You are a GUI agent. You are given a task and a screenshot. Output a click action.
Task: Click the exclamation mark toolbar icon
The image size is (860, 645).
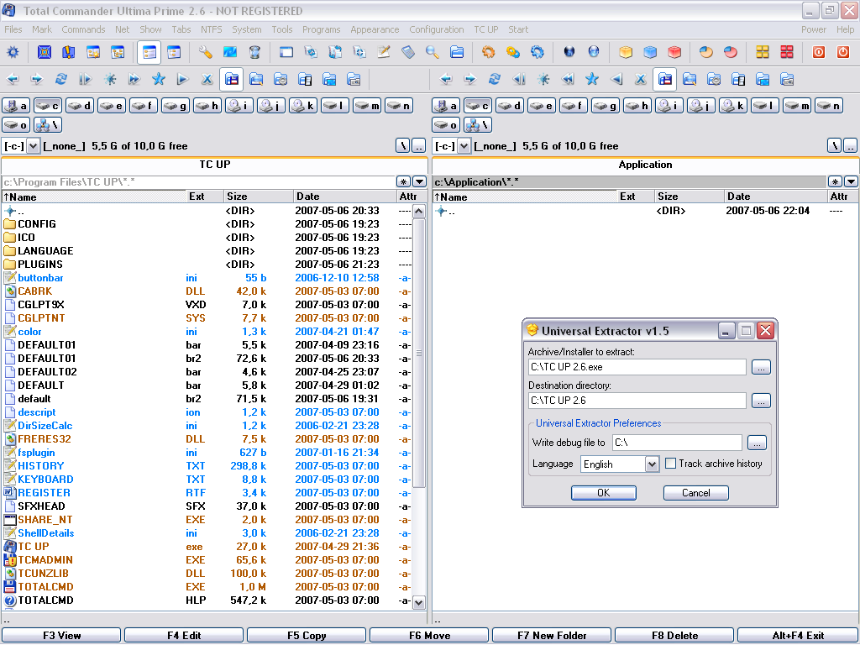click(x=69, y=52)
